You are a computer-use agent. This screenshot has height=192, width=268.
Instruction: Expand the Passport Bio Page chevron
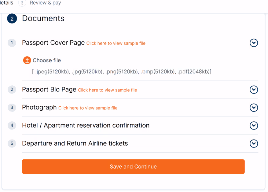254,90
